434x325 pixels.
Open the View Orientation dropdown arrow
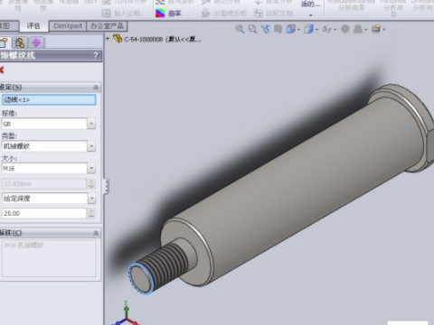click(298, 30)
